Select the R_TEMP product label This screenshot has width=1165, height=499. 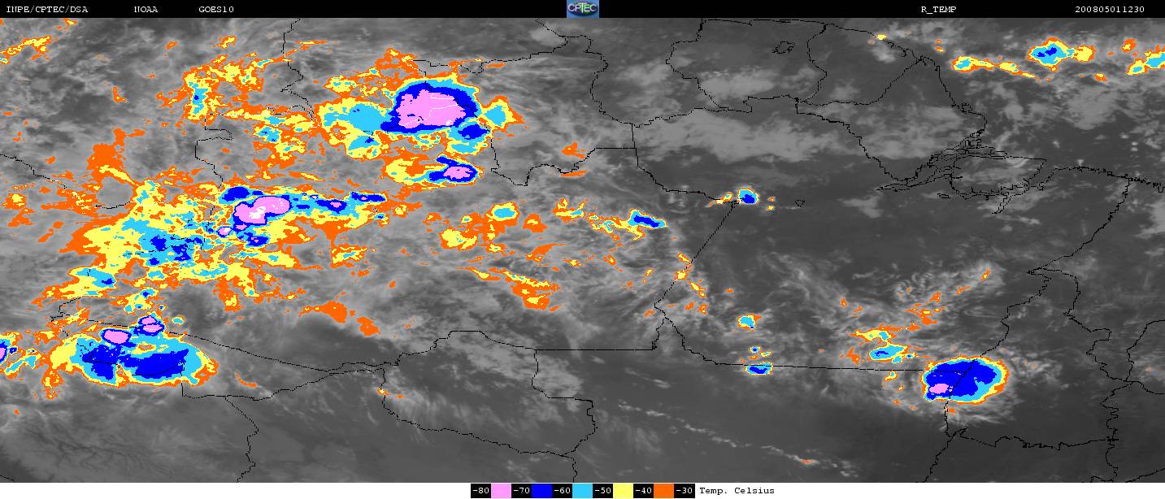click(x=937, y=9)
